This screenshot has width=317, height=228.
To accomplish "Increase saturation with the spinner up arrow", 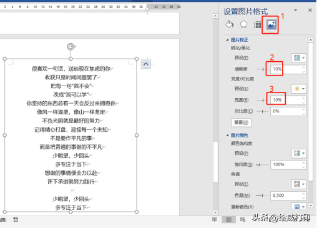I will [303, 162].
